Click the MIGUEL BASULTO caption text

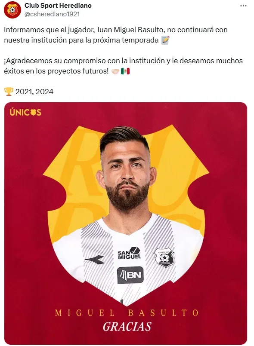[127, 313]
